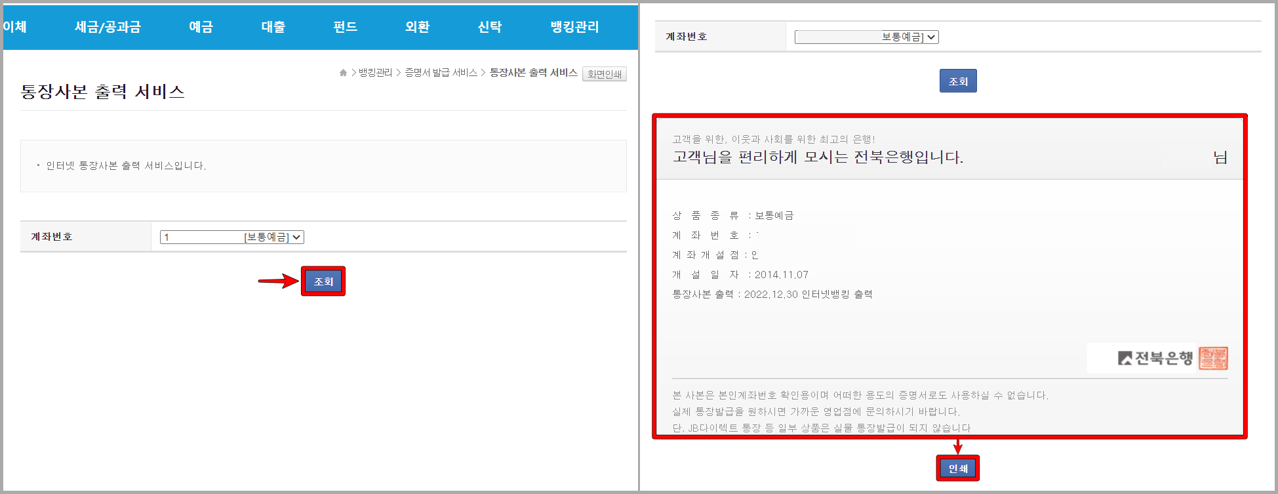Click the 전북은행 logo on passbook copy
Viewport: 1278px width, 494px height.
(1155, 358)
